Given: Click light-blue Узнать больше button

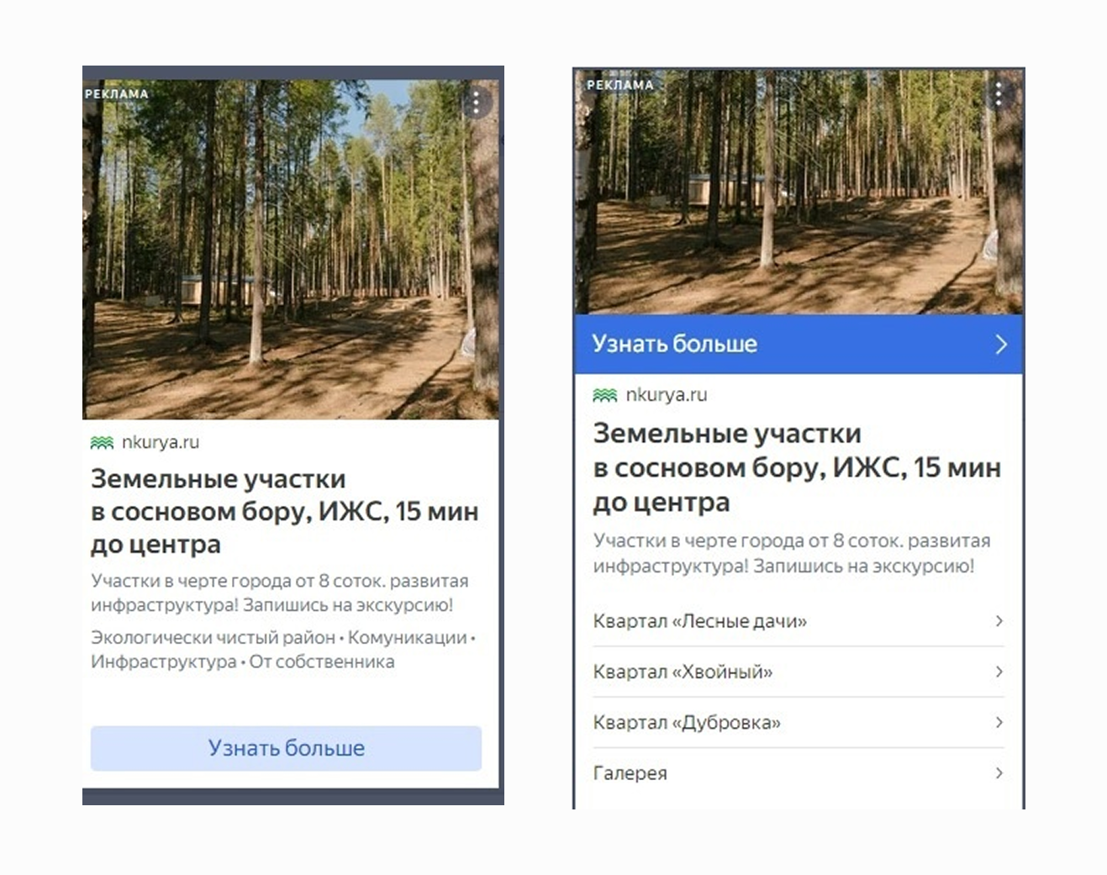Looking at the screenshot, I should pyautogui.click(x=286, y=748).
